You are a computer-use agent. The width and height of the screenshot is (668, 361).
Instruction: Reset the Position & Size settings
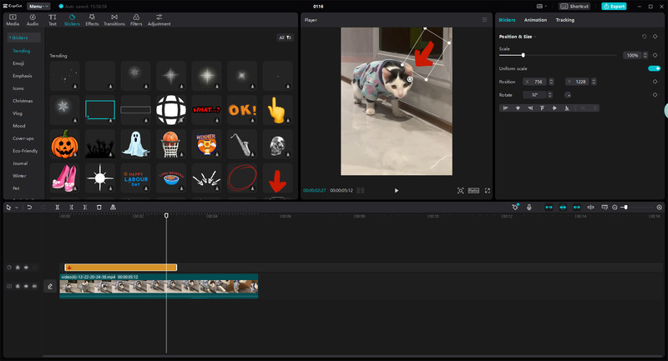tap(644, 37)
